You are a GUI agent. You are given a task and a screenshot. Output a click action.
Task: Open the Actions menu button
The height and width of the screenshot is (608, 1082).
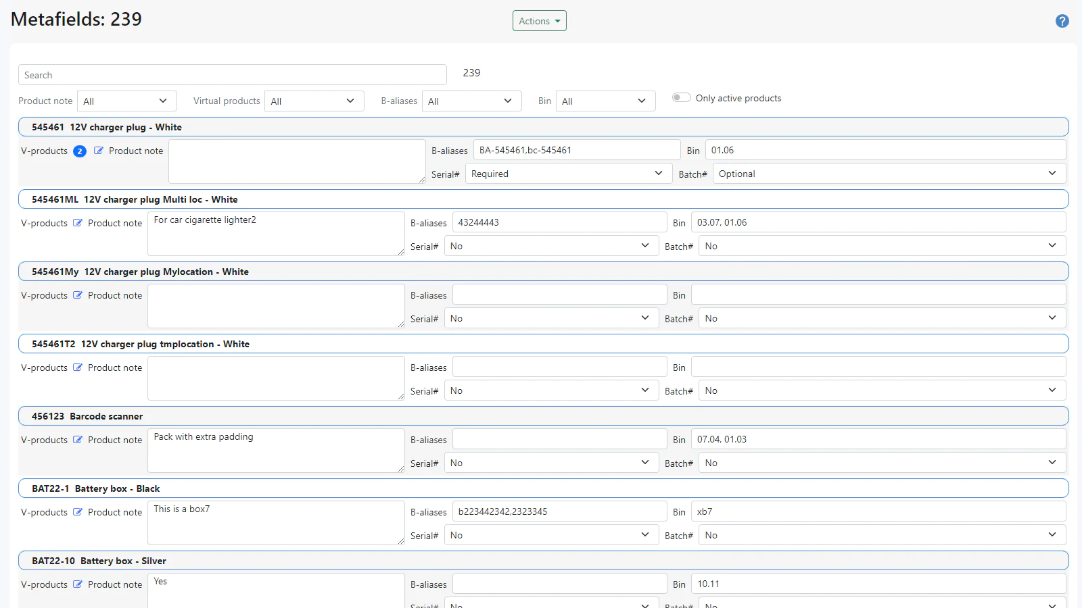click(x=539, y=21)
